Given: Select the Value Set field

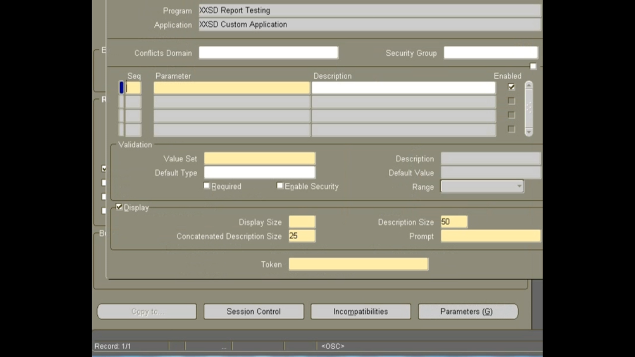Looking at the screenshot, I should point(259,158).
